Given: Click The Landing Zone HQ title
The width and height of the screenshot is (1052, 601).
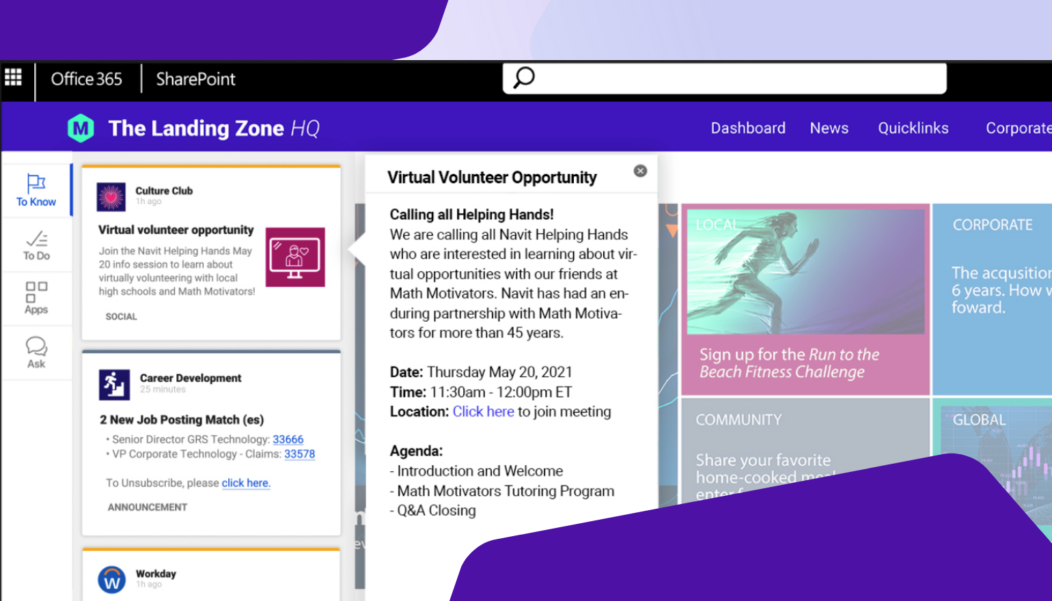Looking at the screenshot, I should [x=214, y=128].
